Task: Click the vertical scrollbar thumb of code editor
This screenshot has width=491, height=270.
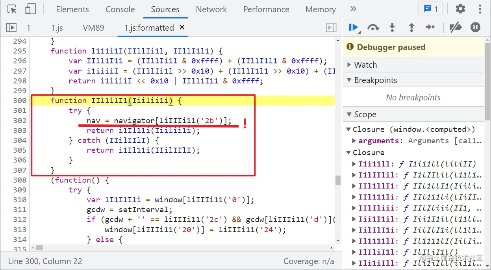Action: (x=337, y=180)
